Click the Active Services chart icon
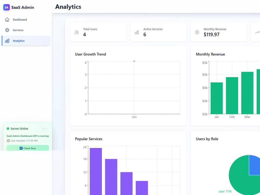260x195 pixels. tap(137, 32)
